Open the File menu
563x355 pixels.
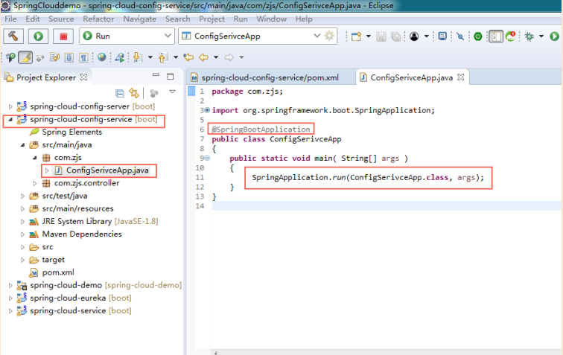tap(10, 19)
